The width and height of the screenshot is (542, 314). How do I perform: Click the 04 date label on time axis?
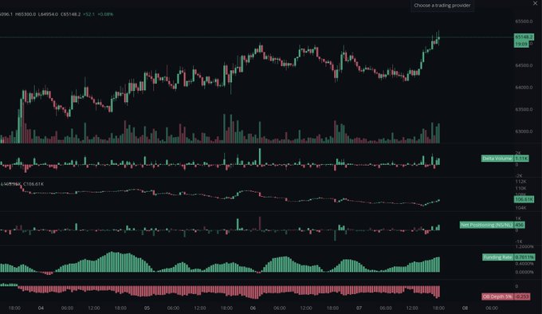[x=41, y=308]
